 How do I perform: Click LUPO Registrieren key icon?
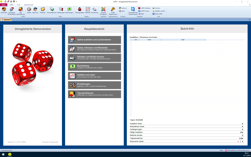(113, 11)
